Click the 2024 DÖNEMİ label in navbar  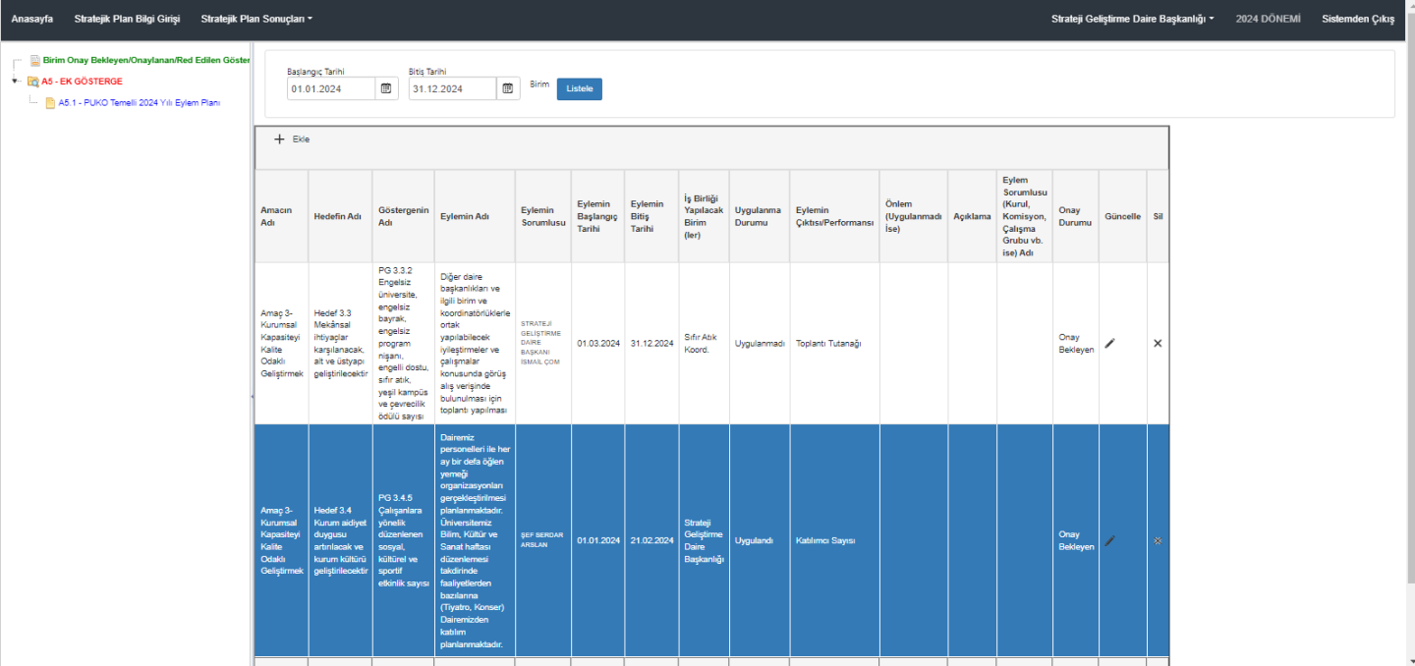pos(1268,19)
